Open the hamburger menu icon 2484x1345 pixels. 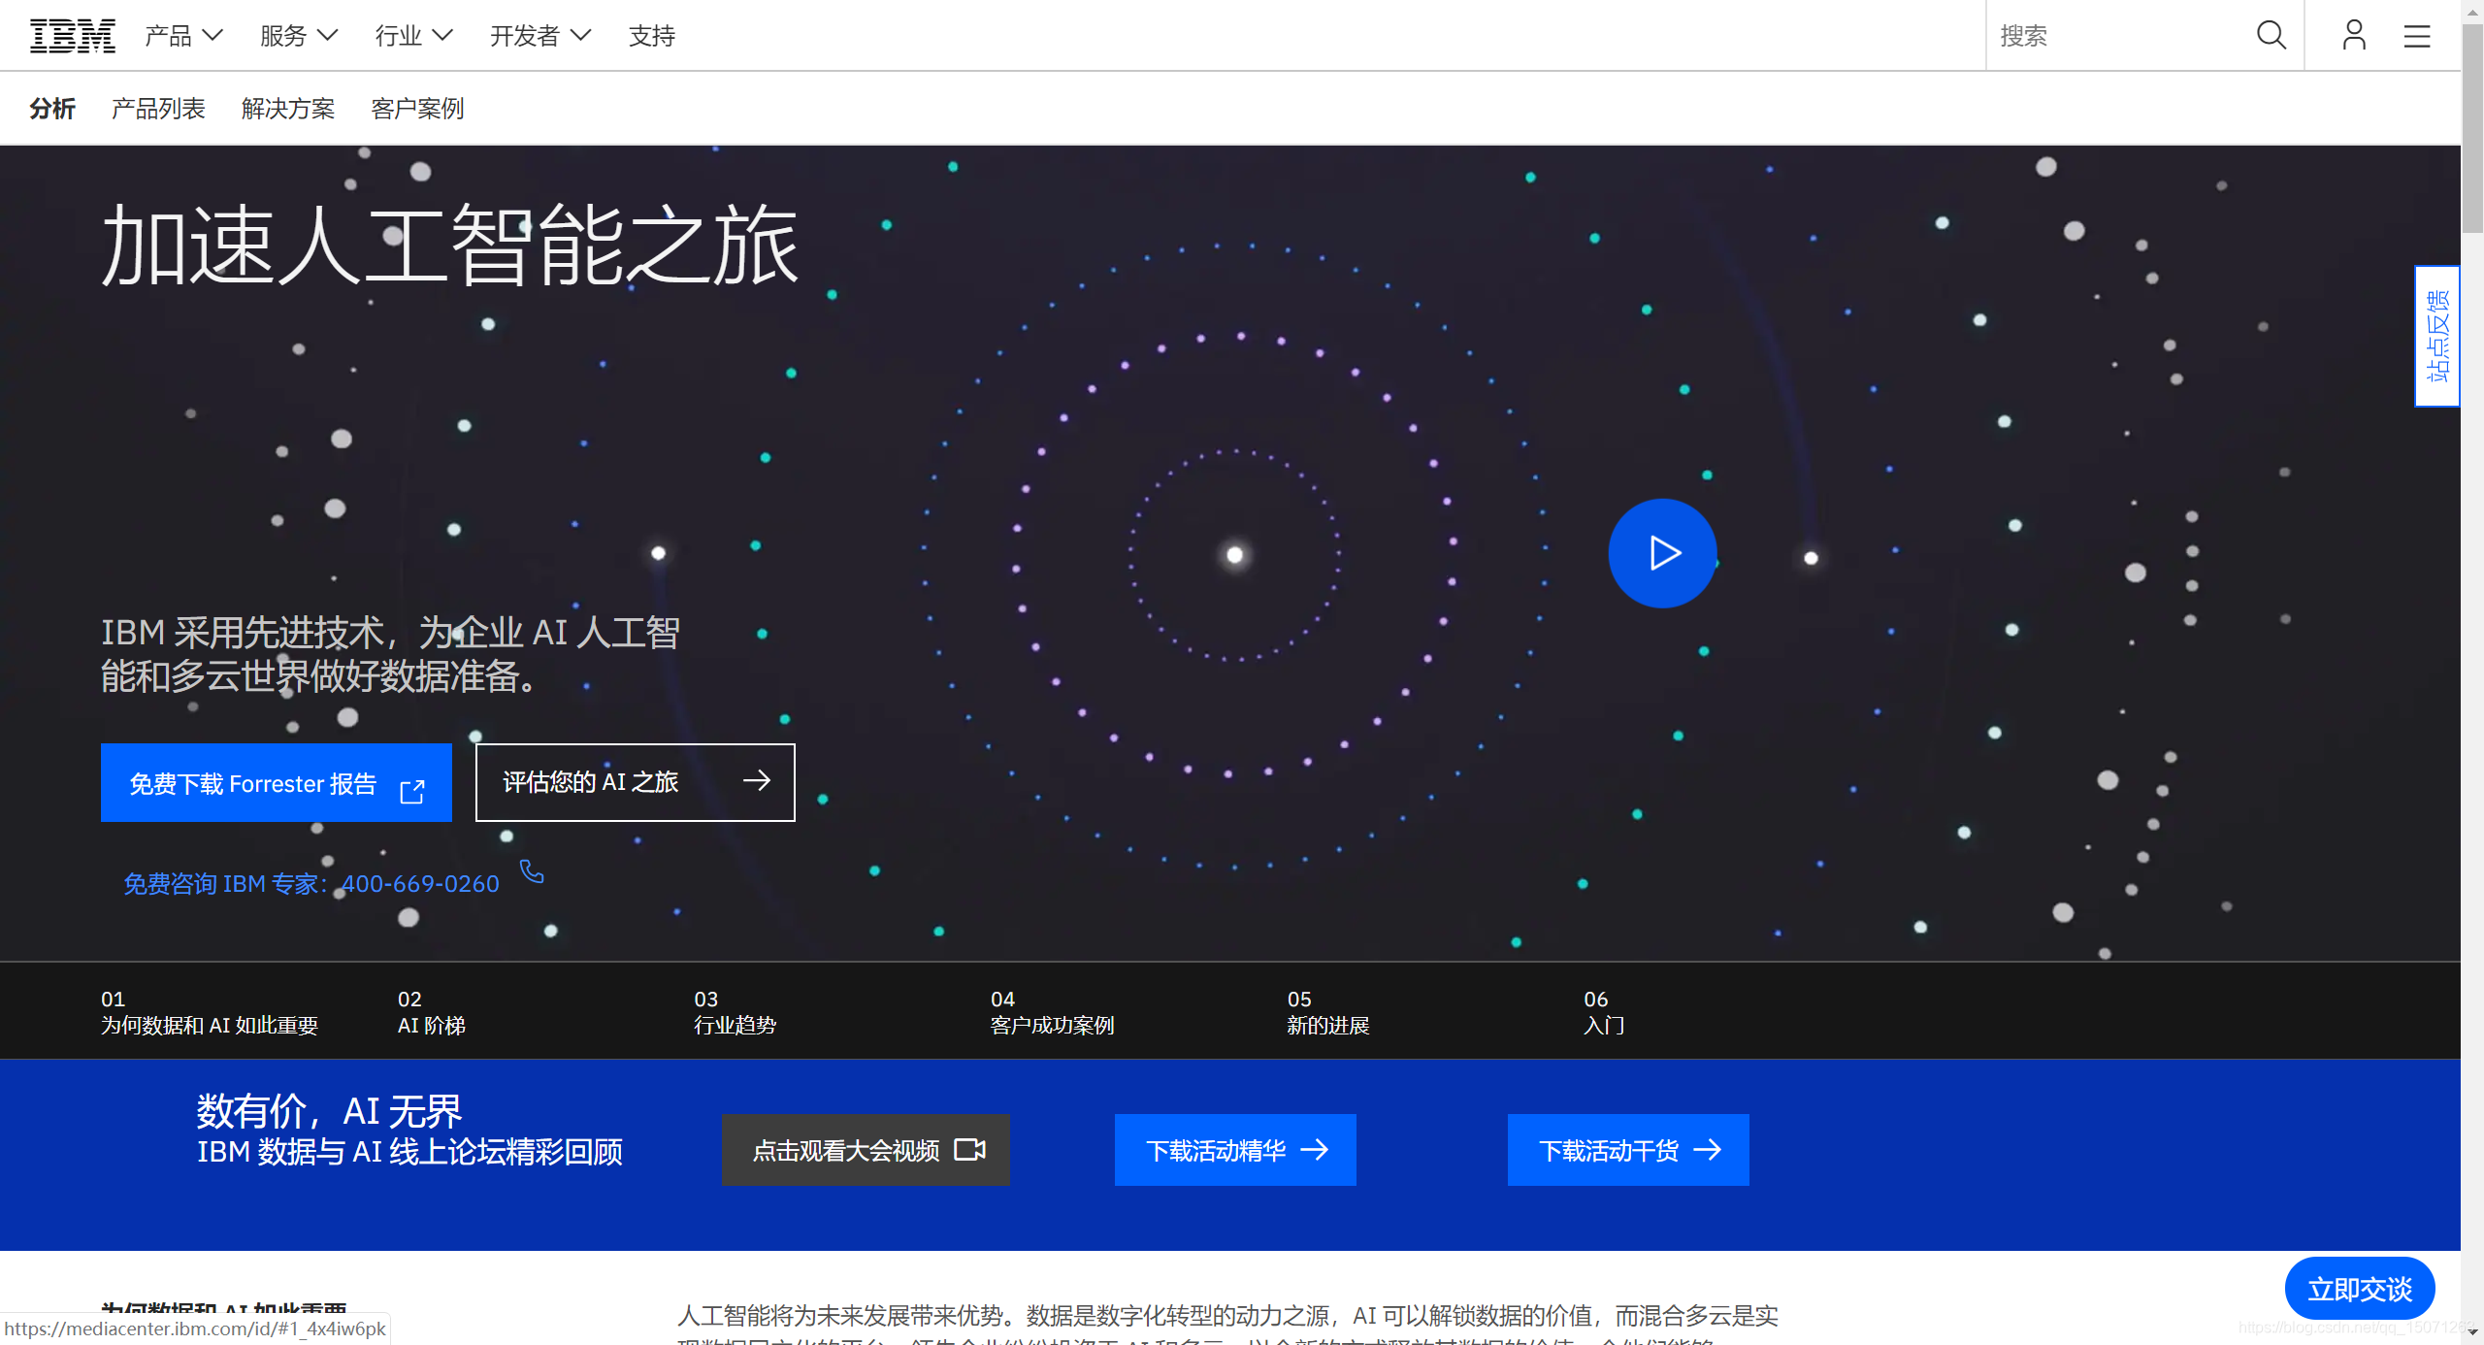click(2416, 36)
